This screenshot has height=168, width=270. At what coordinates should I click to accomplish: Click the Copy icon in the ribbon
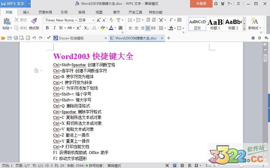click(x=17, y=28)
